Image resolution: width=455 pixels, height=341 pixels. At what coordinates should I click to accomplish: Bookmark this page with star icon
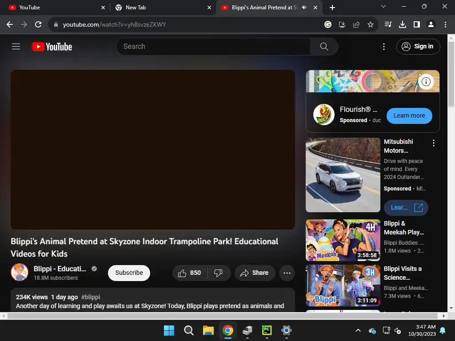point(371,25)
